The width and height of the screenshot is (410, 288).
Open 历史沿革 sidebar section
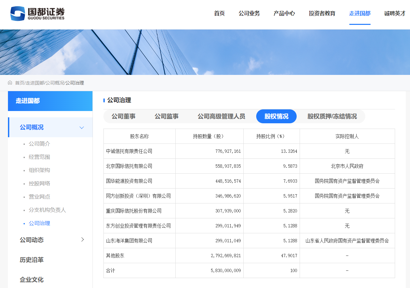32,260
